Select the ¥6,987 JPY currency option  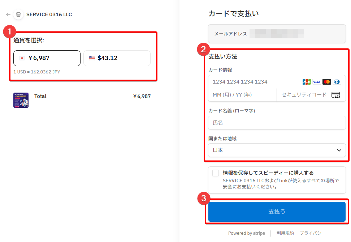(47, 58)
